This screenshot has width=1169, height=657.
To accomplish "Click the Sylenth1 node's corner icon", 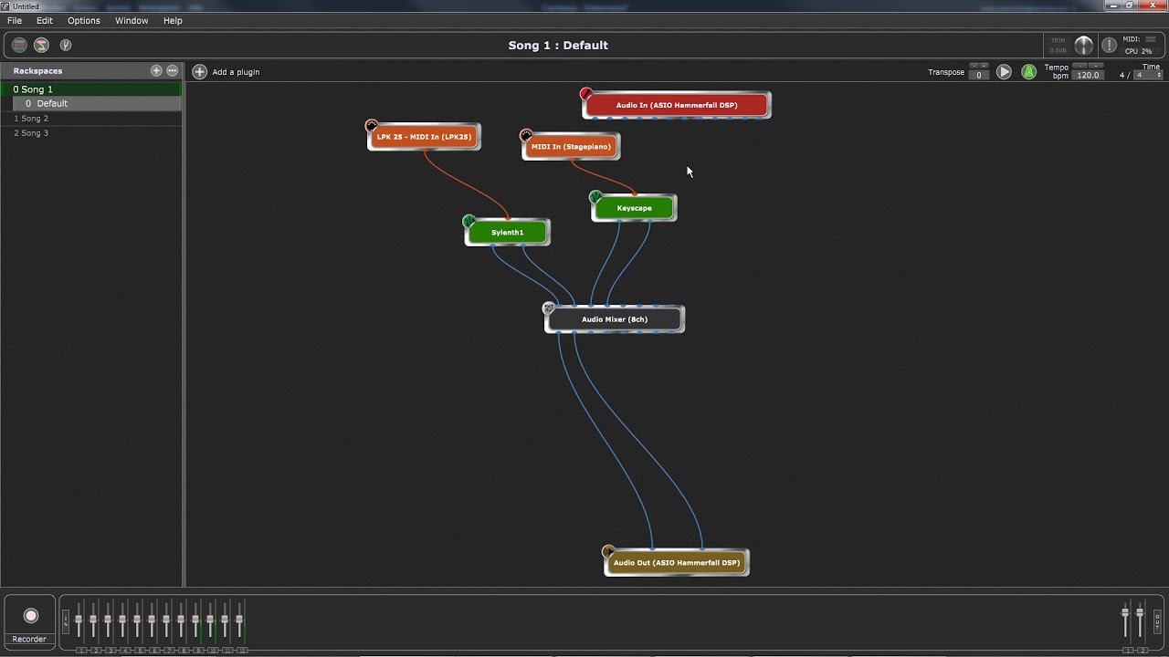I will [x=469, y=221].
